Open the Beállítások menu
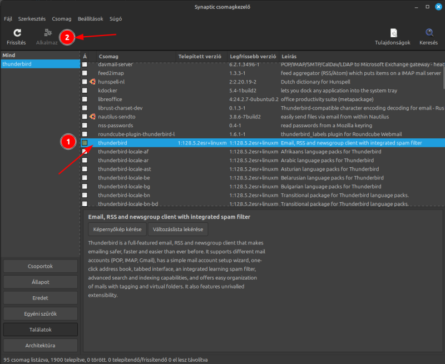The image size is (445, 364). tap(91, 19)
